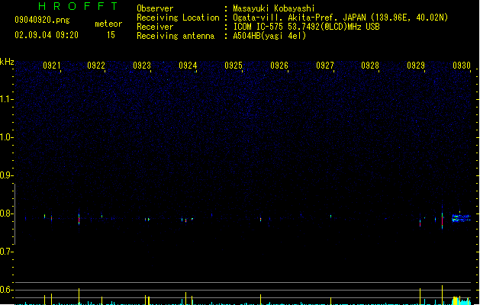Click the file name 09040920.png
The height and width of the screenshot is (305, 480).
coord(42,20)
